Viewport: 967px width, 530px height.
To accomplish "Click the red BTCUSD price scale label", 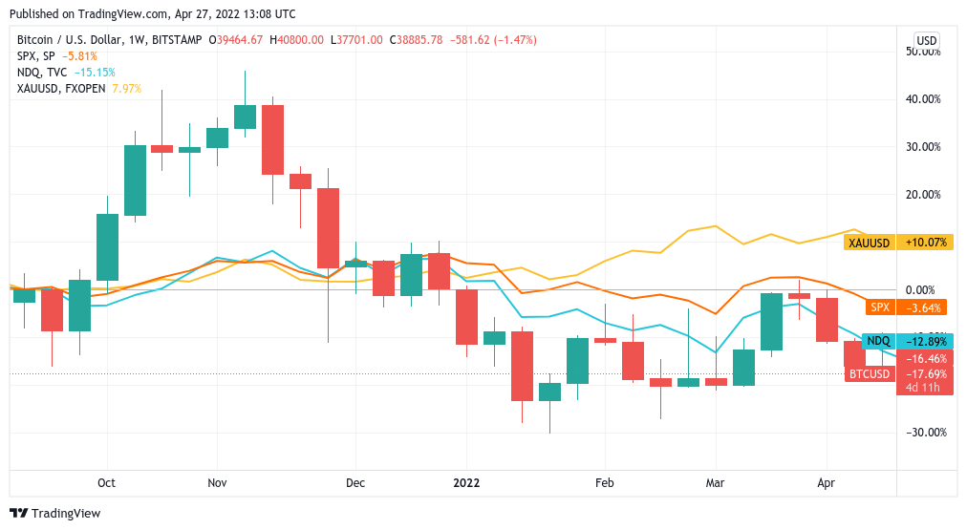I will point(870,374).
